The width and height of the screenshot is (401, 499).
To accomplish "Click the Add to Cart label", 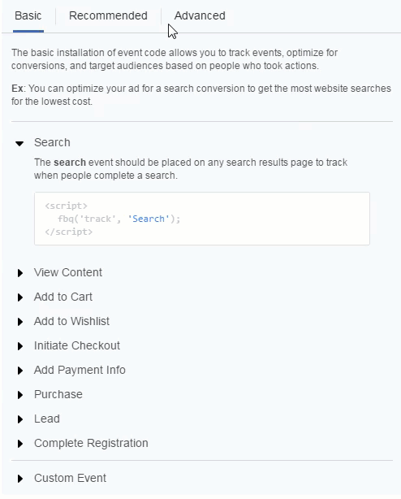I will tap(63, 297).
